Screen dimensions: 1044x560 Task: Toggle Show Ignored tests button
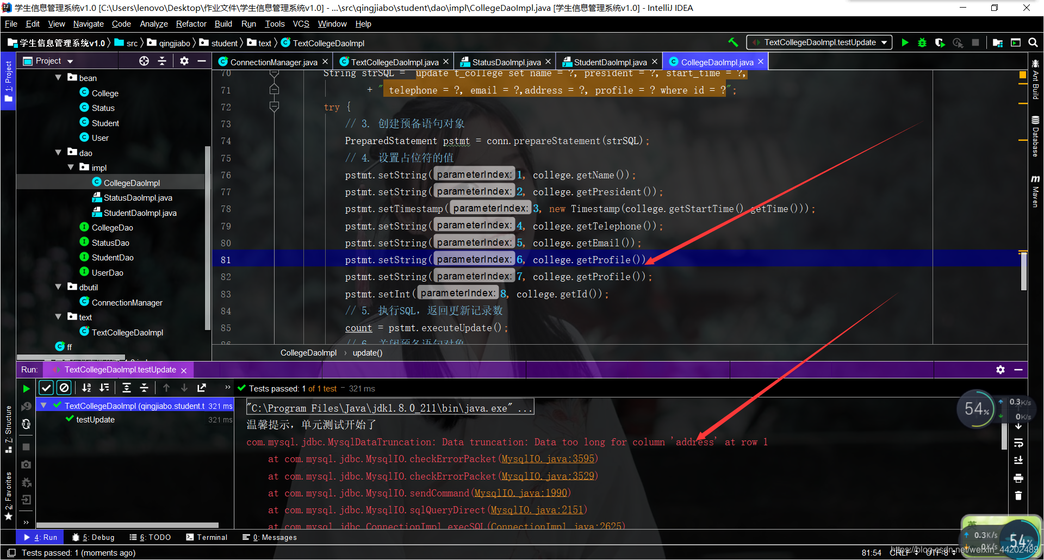pyautogui.click(x=64, y=388)
